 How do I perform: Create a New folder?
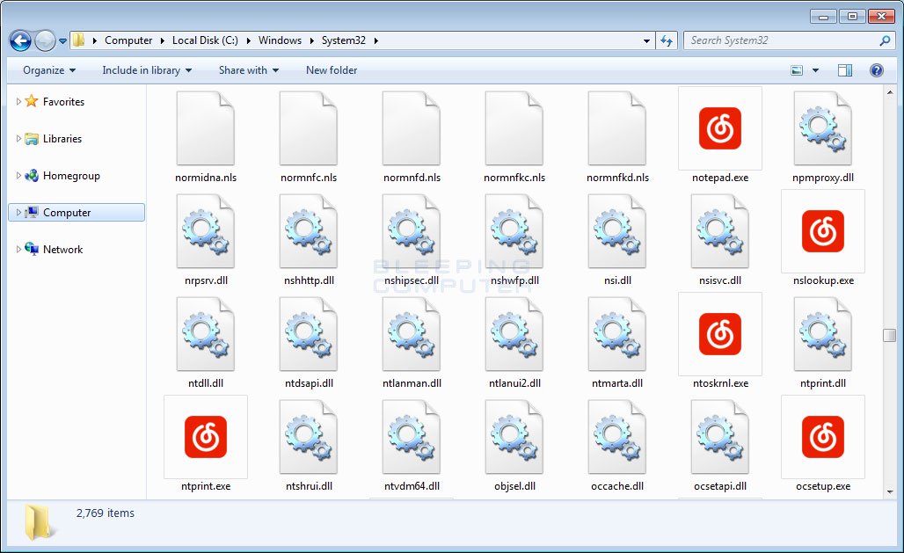(x=331, y=70)
